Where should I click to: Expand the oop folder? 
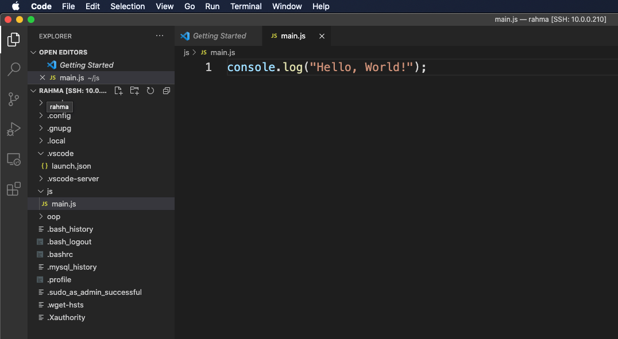pyautogui.click(x=53, y=217)
